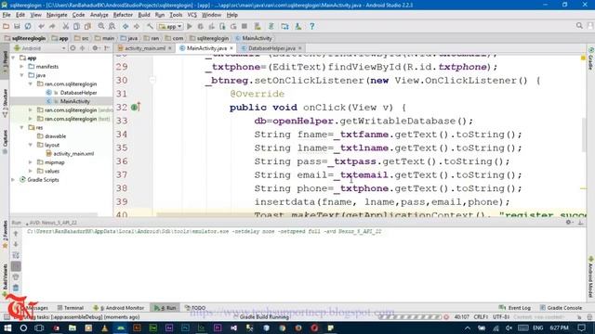Collapse the res folder node

(x=21, y=128)
